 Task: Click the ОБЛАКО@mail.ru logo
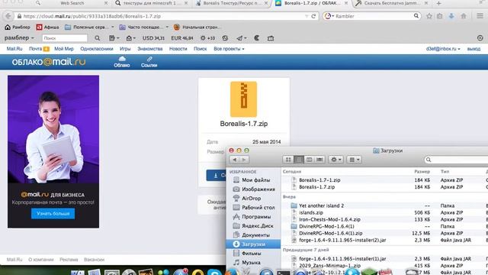49,62
